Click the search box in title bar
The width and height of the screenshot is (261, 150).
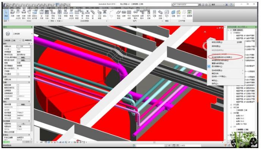click(186, 5)
